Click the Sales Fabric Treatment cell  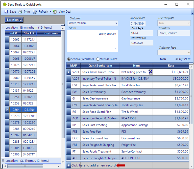pyautogui.click(x=100, y=152)
